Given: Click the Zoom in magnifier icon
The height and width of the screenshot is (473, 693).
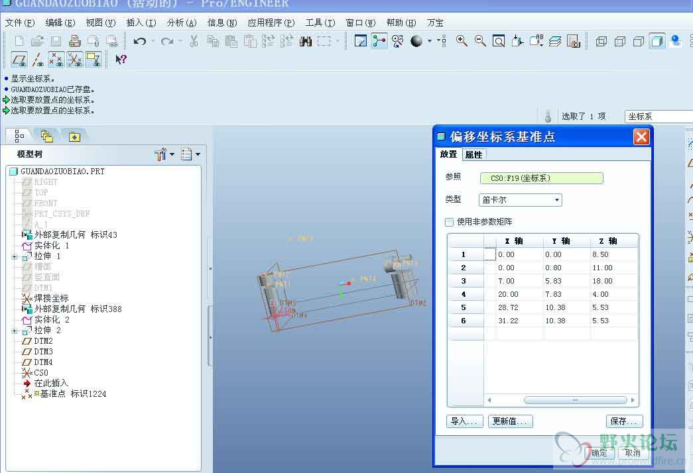Looking at the screenshot, I should 462,41.
